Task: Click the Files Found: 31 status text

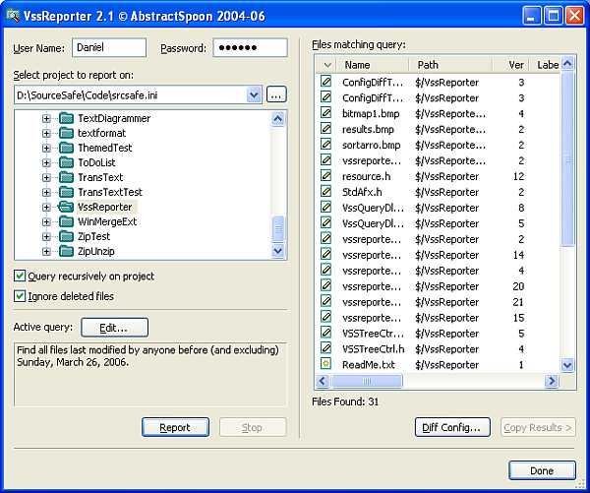Action: click(345, 401)
